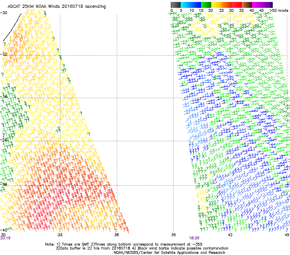Click the "5" label under the color bar

point(181,11)
